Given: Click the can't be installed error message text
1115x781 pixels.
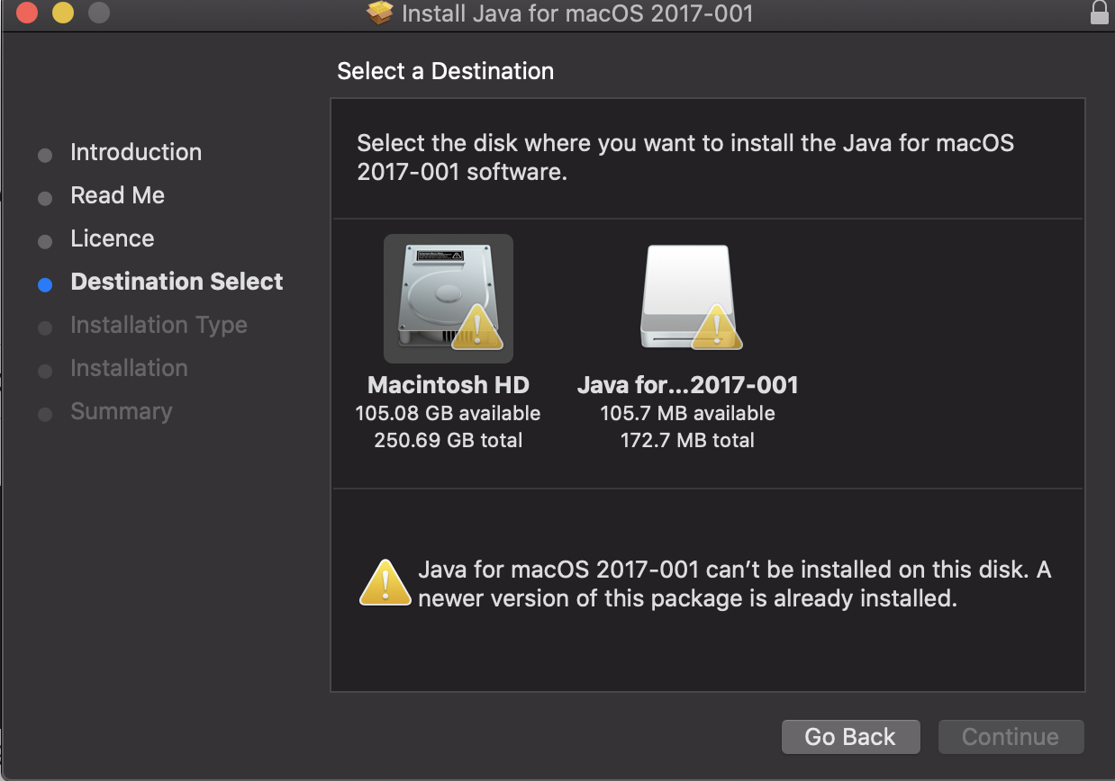Looking at the screenshot, I should (733, 584).
